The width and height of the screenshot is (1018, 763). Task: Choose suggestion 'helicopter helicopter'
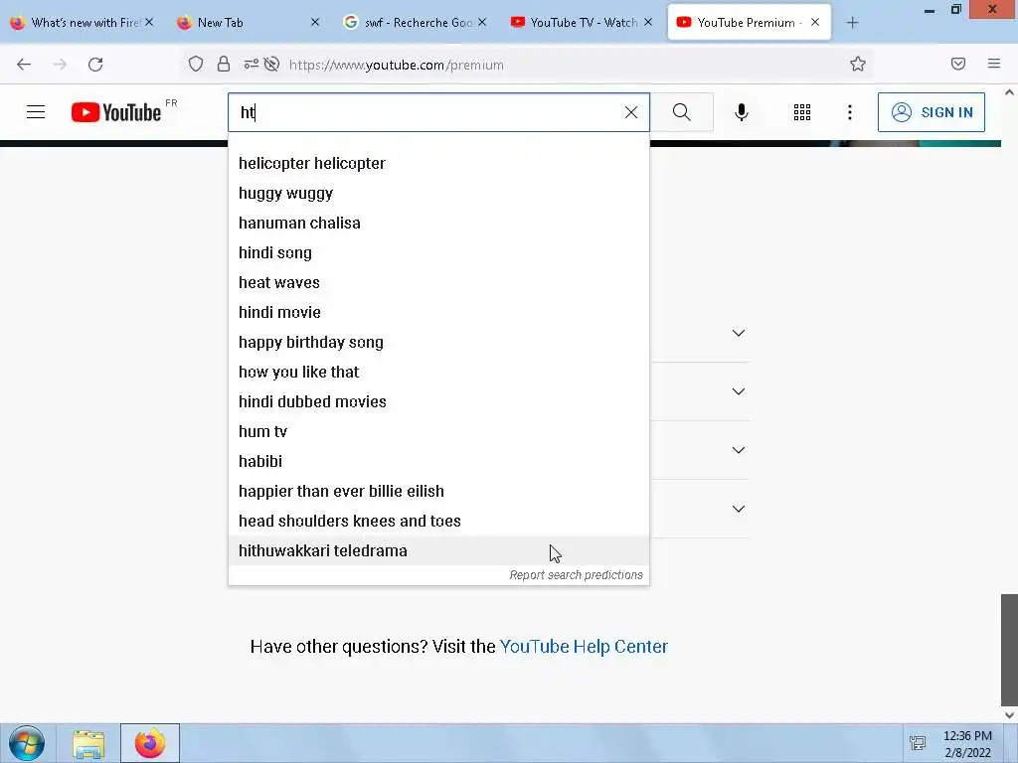pyautogui.click(x=438, y=164)
